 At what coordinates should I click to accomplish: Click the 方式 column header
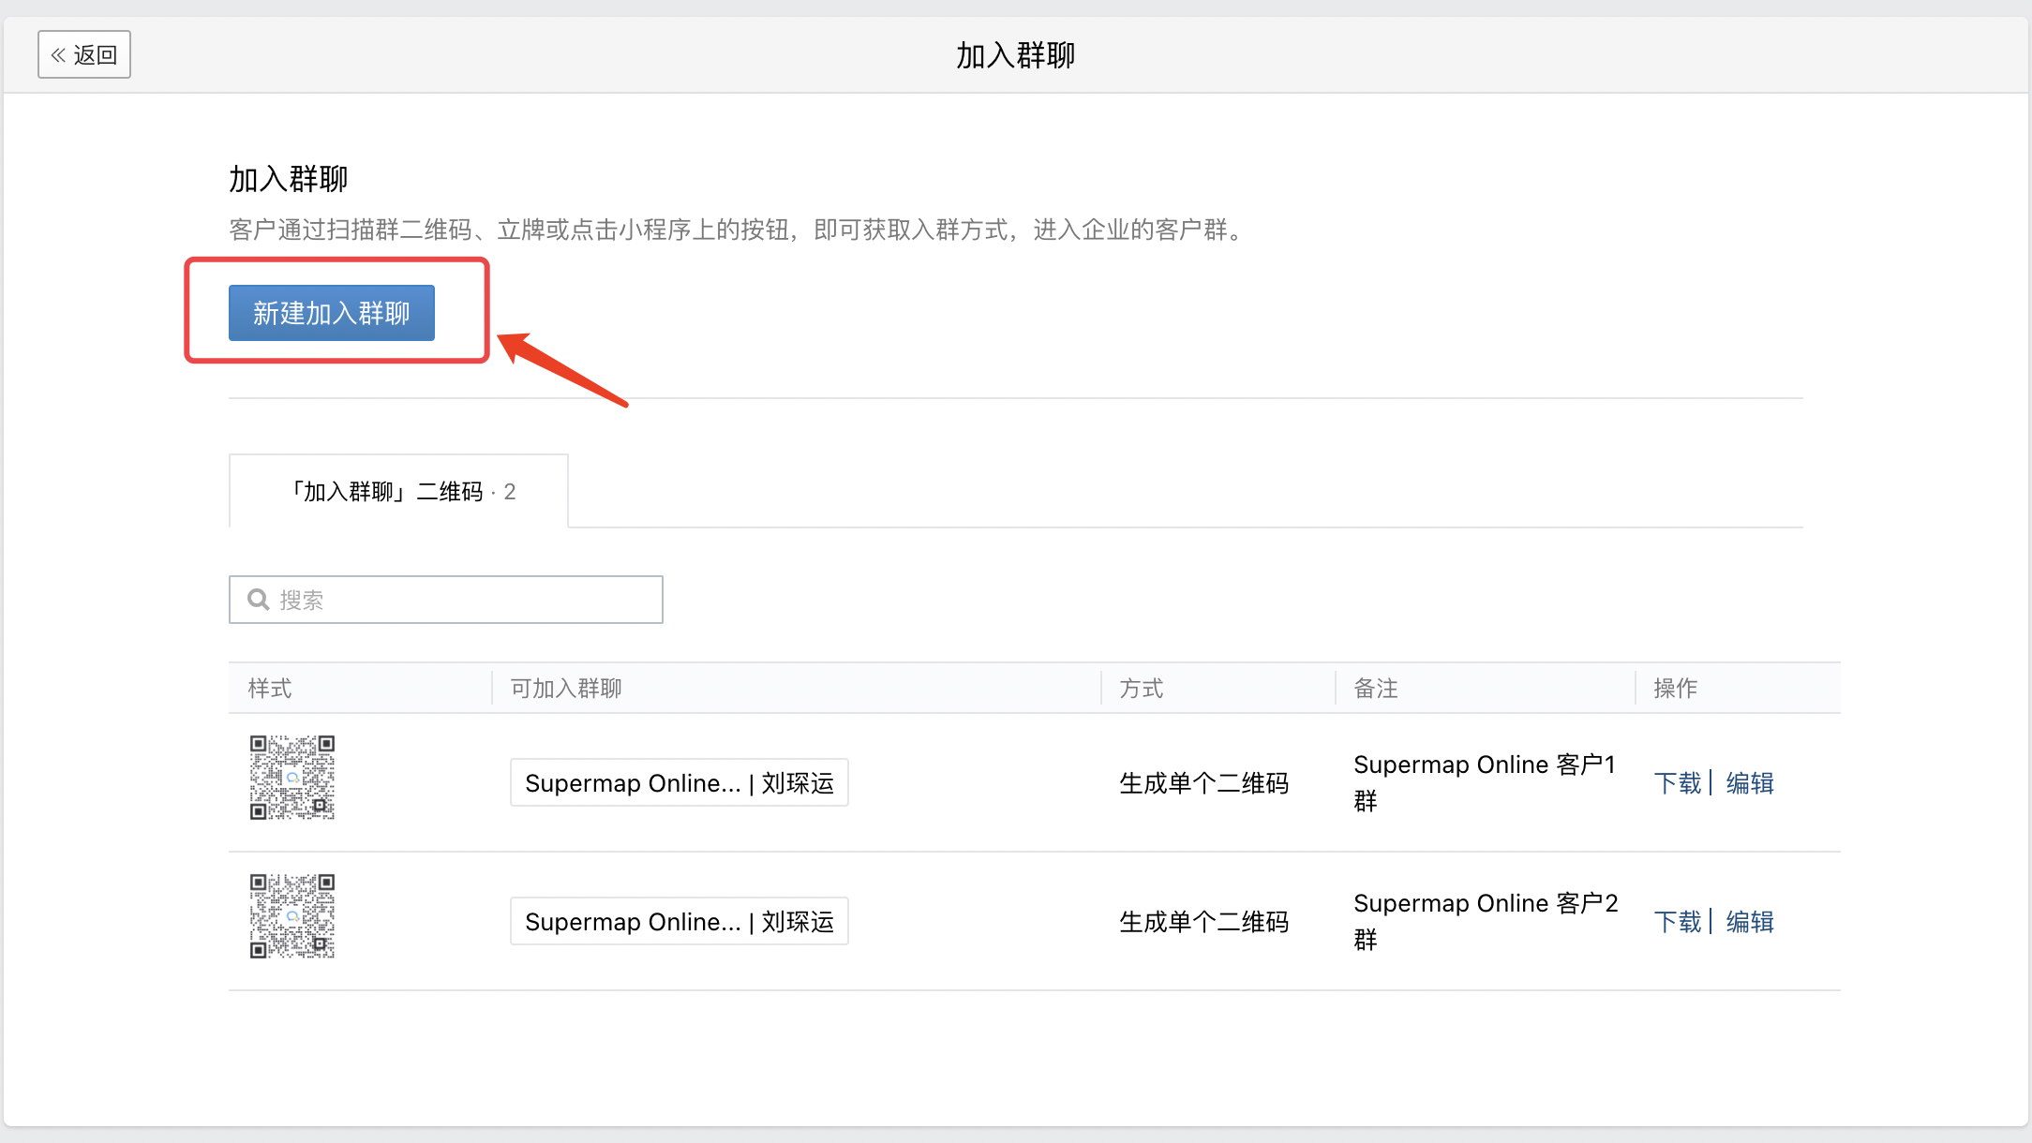1141,689
